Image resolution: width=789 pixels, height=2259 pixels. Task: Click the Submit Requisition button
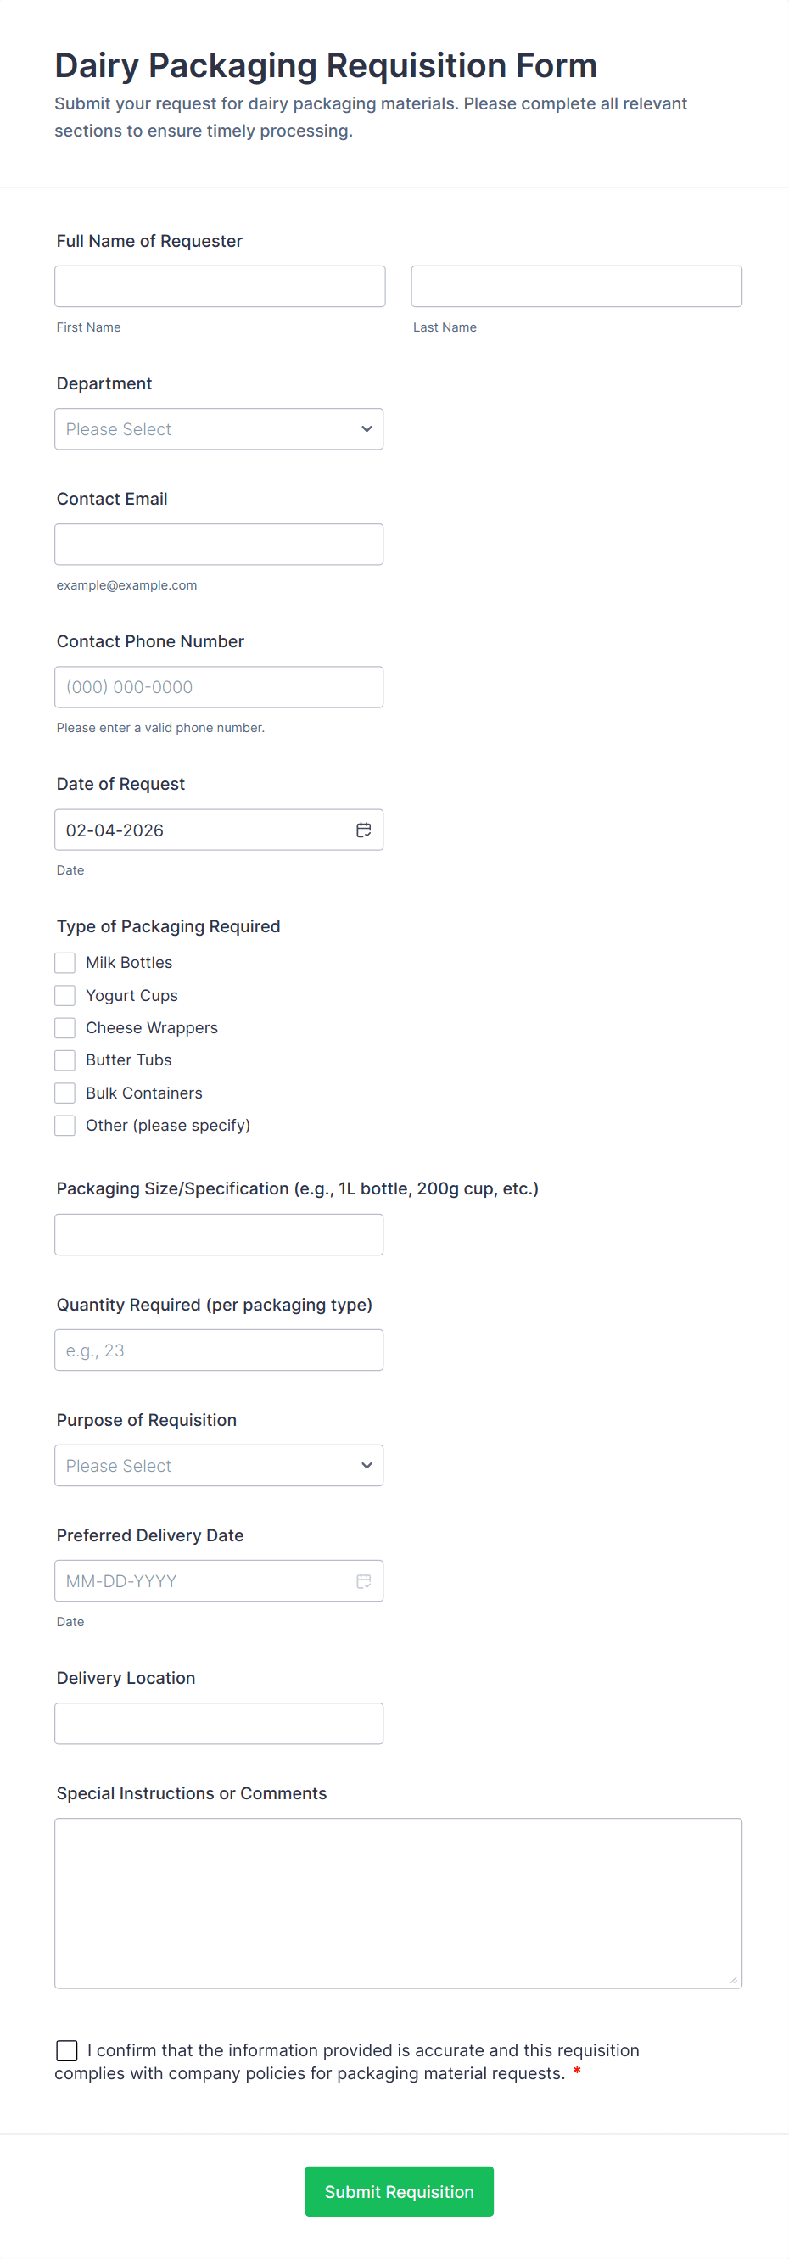(x=399, y=2190)
